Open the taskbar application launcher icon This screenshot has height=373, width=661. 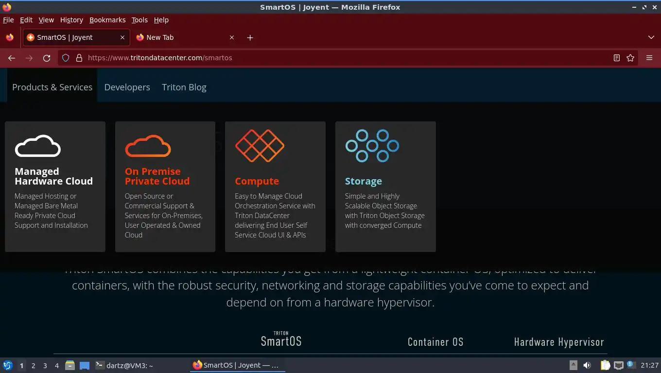click(8, 365)
